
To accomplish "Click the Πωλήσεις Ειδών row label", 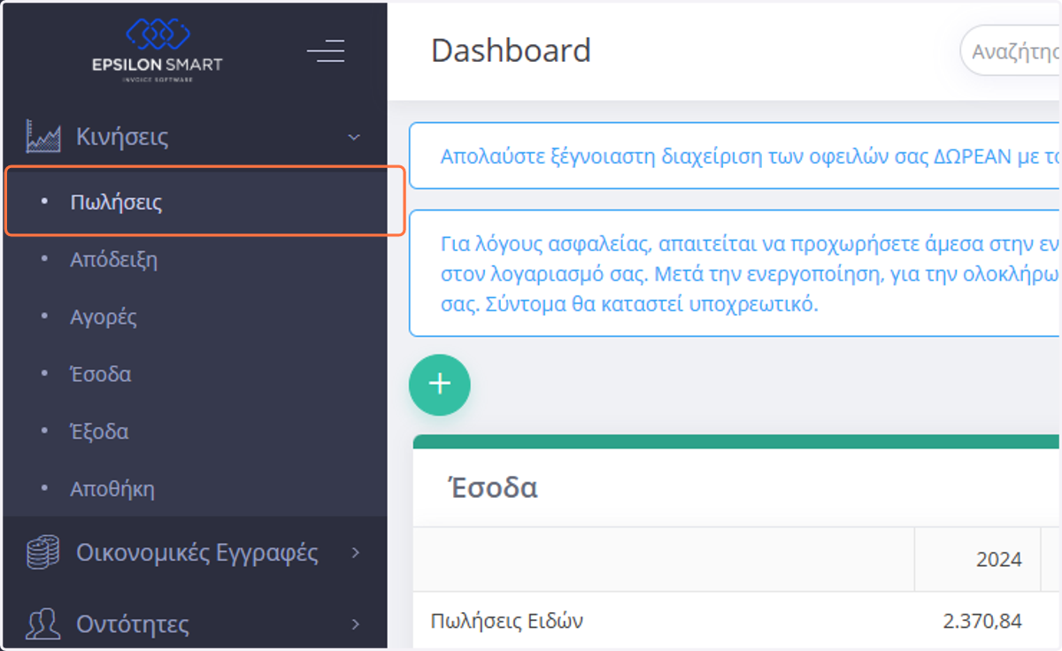I will coord(507,622).
